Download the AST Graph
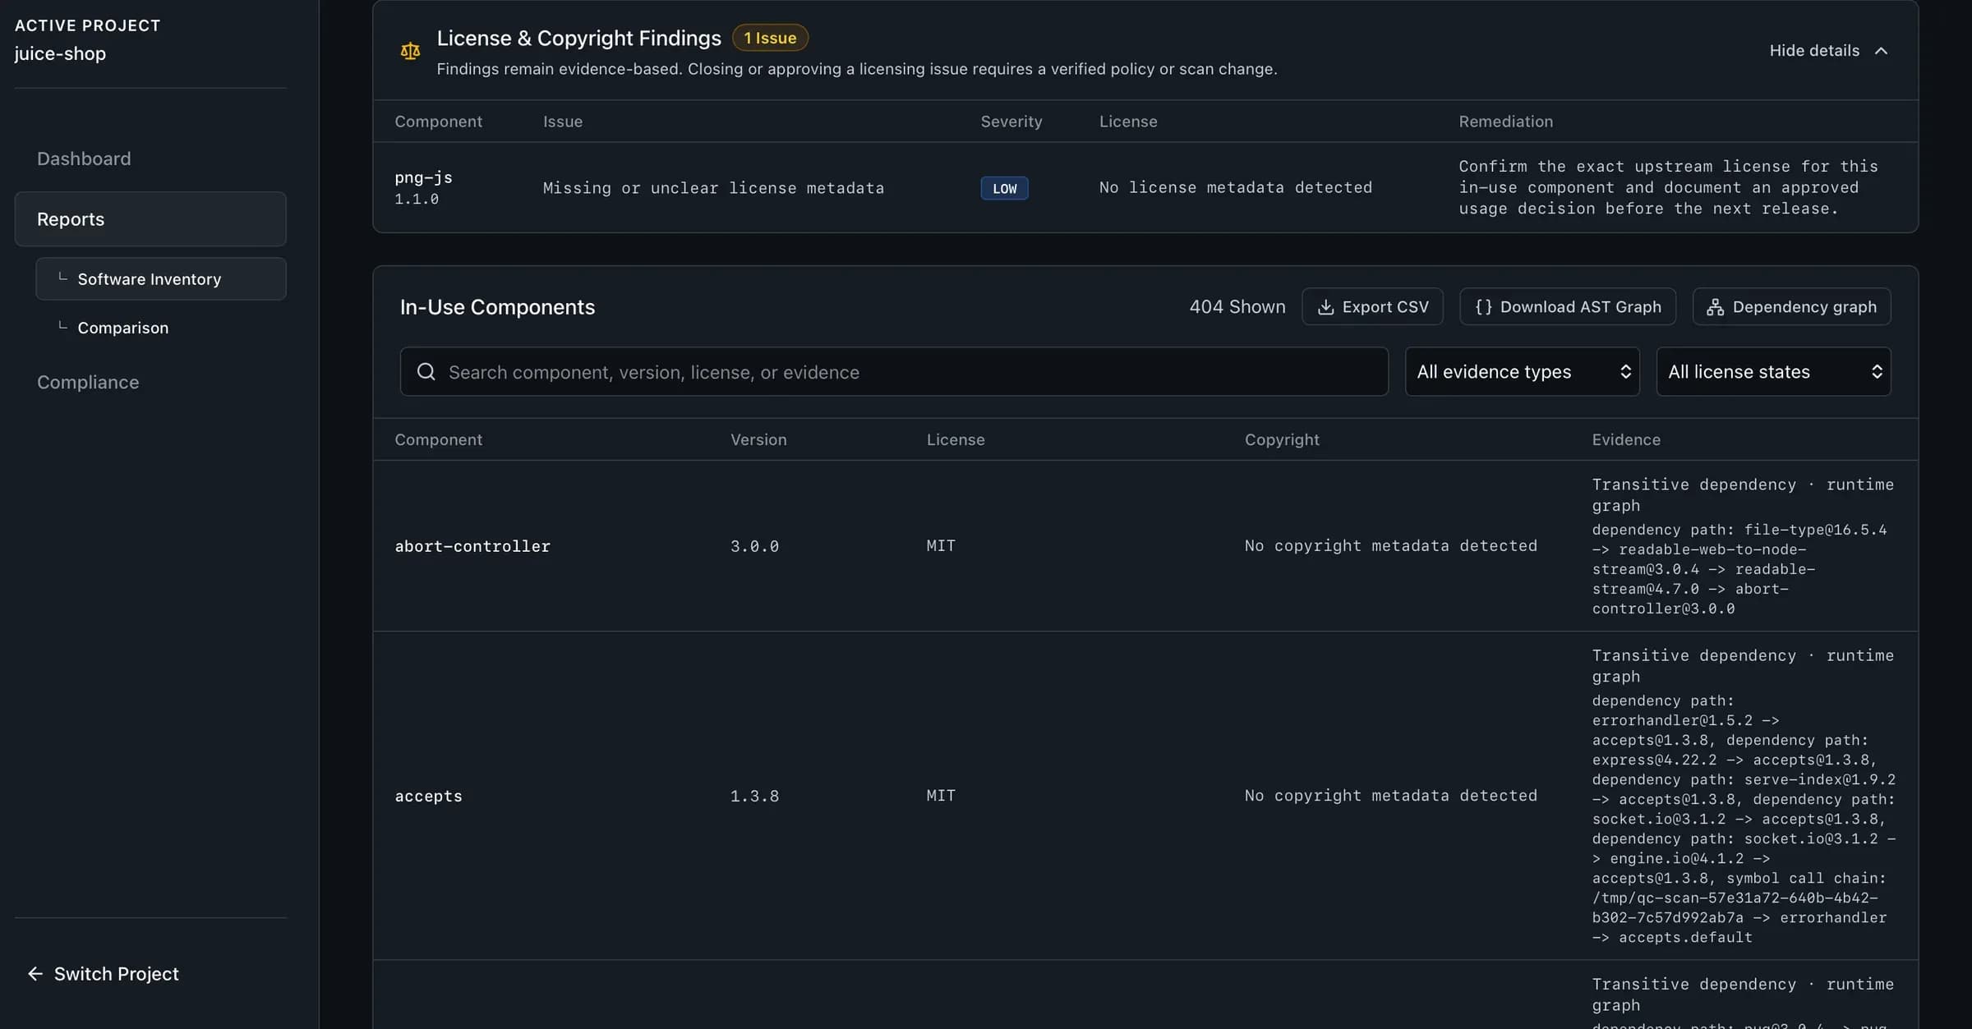1972x1029 pixels. [1568, 306]
